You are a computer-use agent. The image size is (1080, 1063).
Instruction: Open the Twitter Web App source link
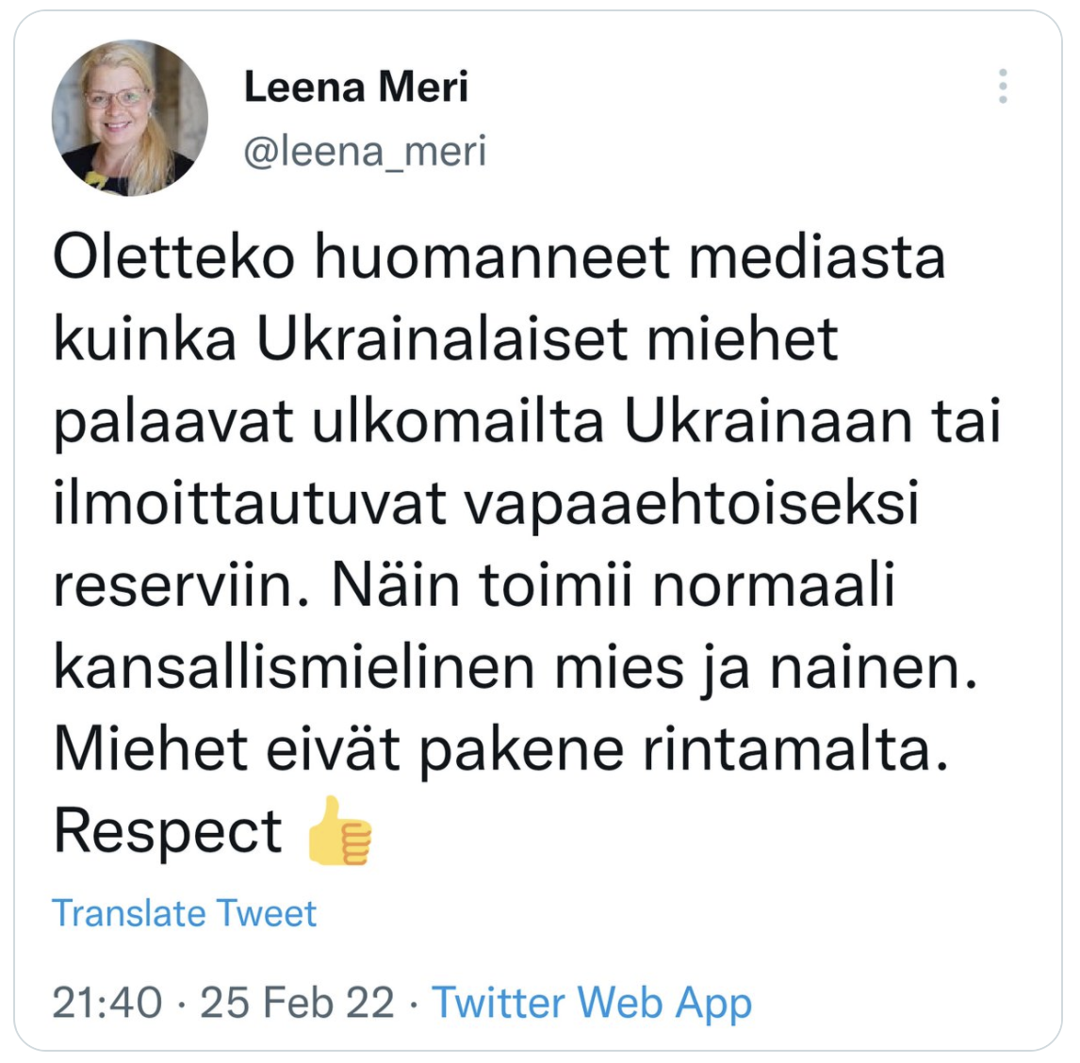click(x=591, y=1003)
